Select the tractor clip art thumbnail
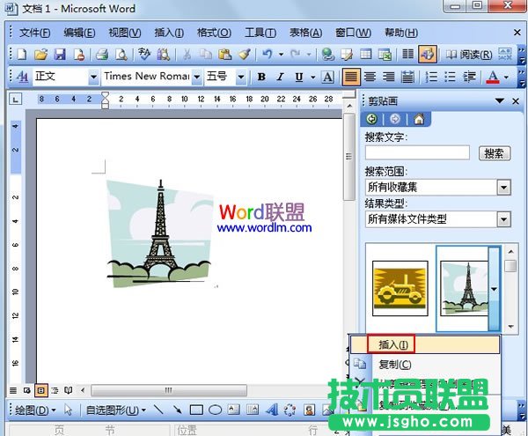Image resolution: width=528 pixels, height=436 pixels. [400, 288]
